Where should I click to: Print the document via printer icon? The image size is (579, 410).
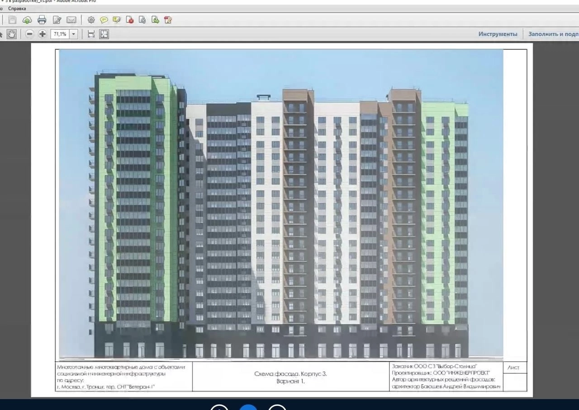pyautogui.click(x=42, y=20)
